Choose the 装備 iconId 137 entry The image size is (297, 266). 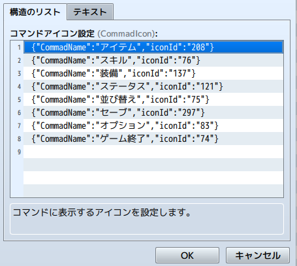click(153, 73)
